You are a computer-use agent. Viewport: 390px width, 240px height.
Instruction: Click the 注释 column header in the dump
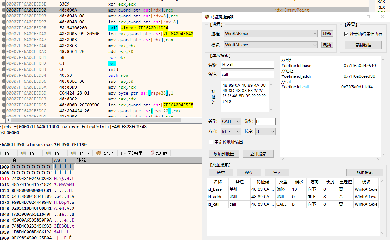(x=138, y=160)
